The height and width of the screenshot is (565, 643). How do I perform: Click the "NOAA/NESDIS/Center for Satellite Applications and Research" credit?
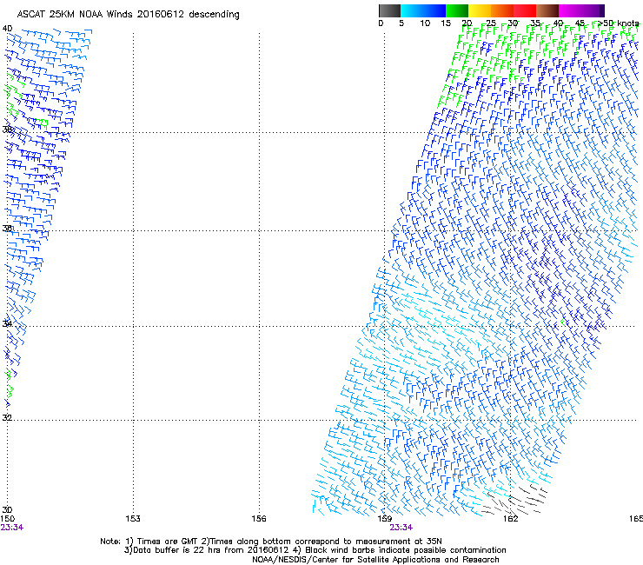click(x=375, y=560)
